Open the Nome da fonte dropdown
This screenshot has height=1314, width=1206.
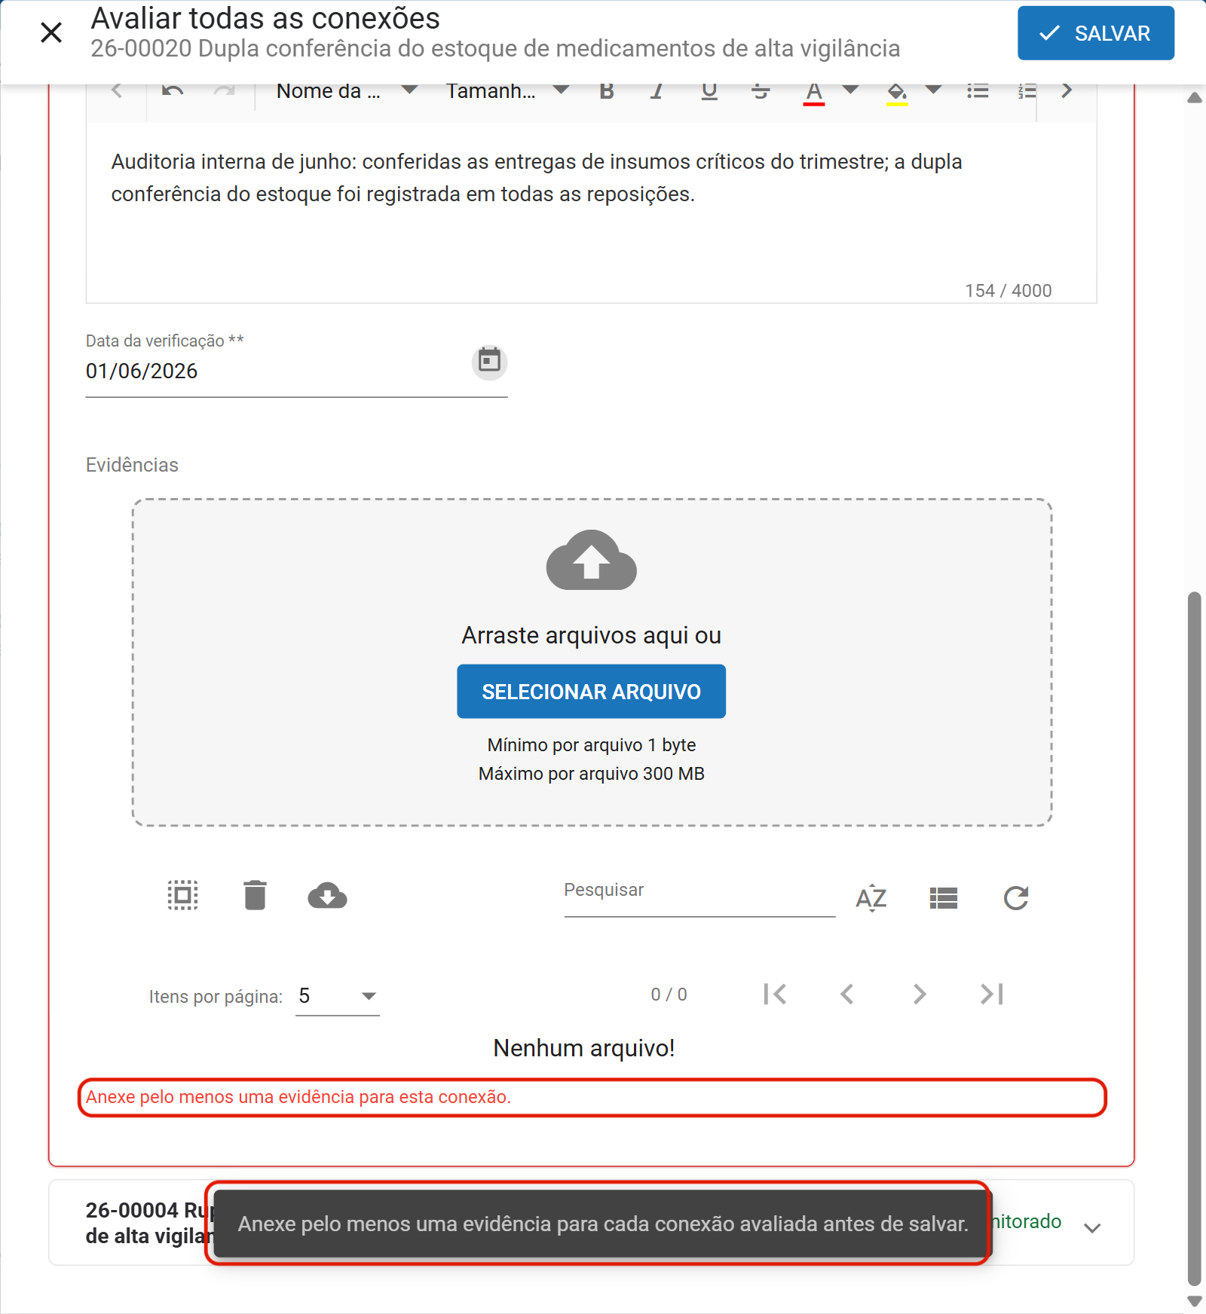point(347,91)
